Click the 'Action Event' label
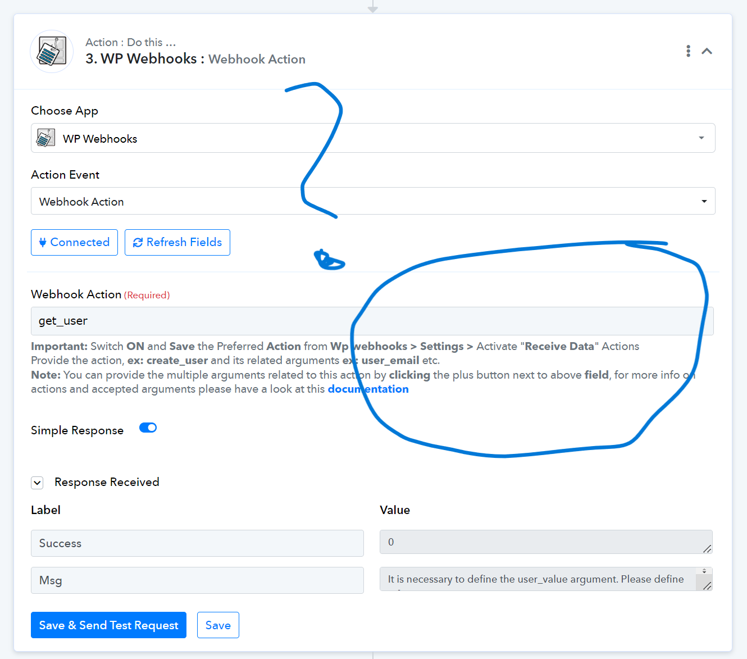Image resolution: width=747 pixels, height=659 pixels. (65, 175)
